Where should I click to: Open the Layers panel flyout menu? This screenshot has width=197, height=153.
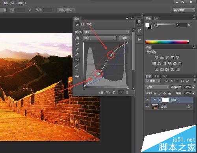[194, 76]
